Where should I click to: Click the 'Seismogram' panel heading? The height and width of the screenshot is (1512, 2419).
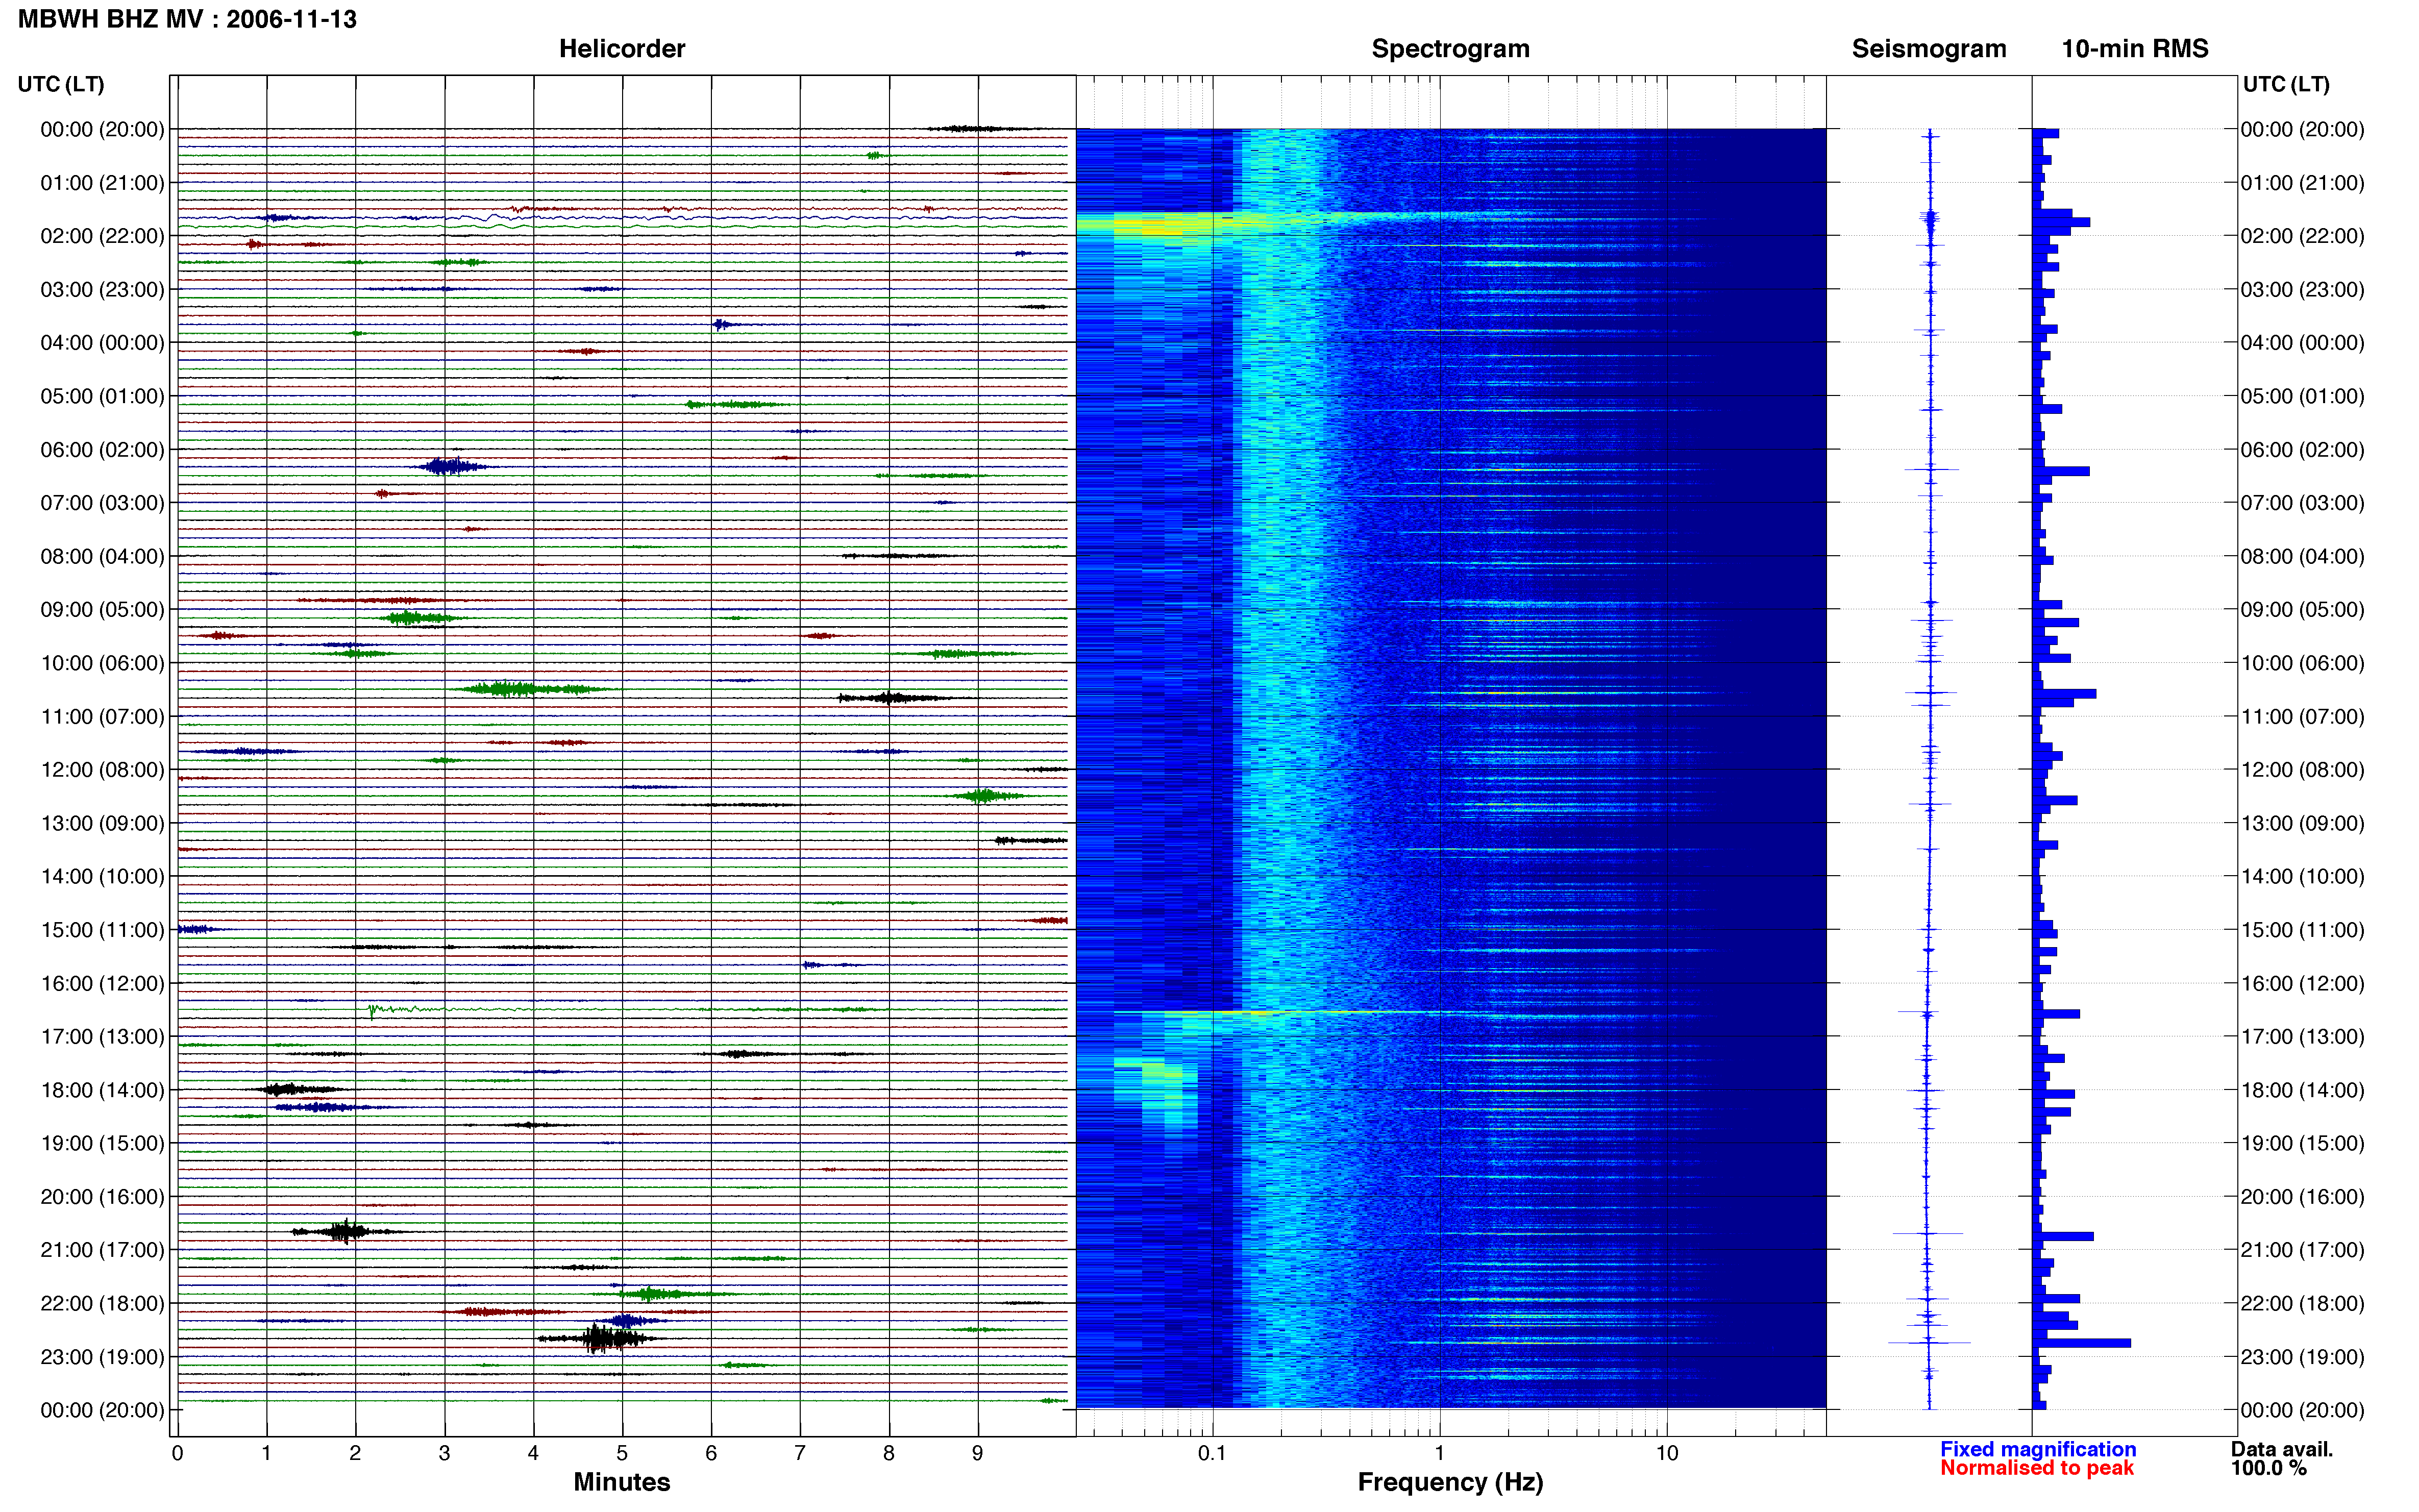pyautogui.click(x=1929, y=49)
